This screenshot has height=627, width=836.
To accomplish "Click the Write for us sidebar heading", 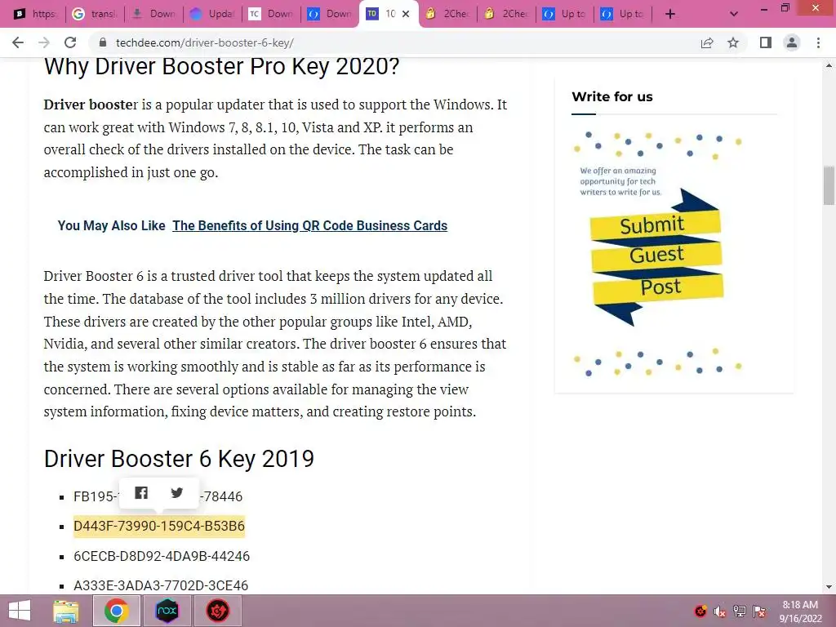I will coord(612,96).
